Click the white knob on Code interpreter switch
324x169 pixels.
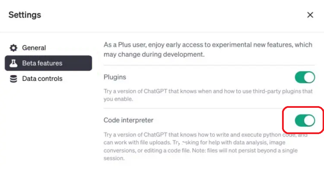pyautogui.click(x=309, y=120)
